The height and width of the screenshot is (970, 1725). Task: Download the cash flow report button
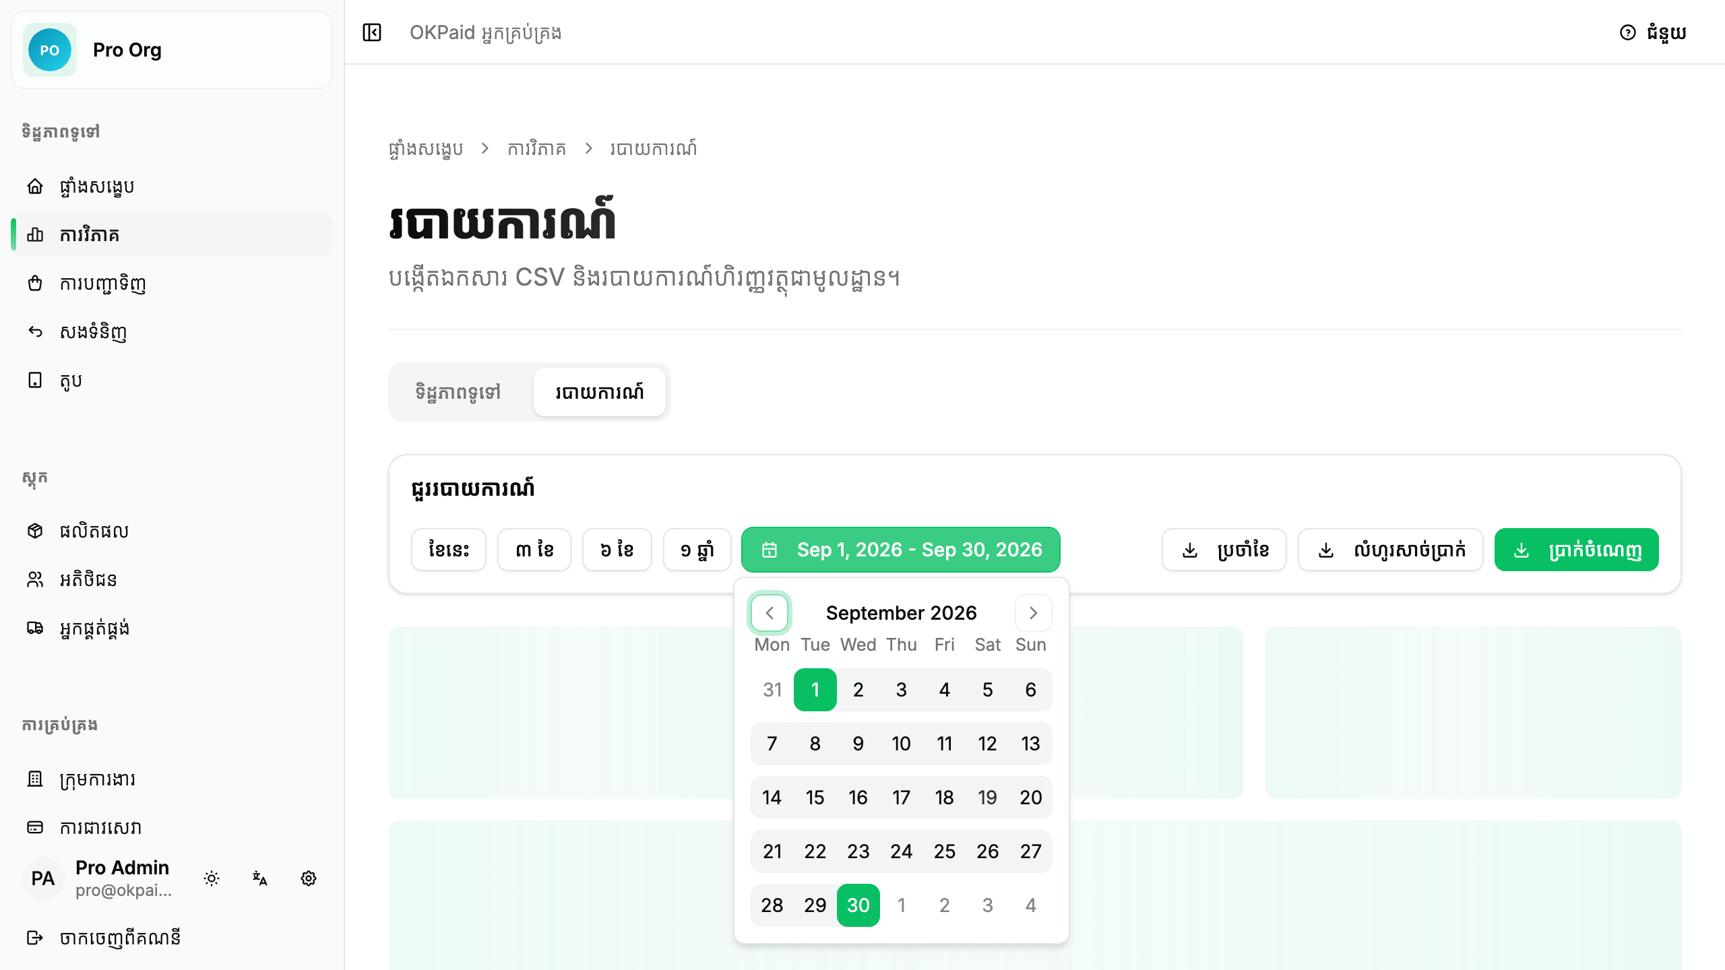click(x=1391, y=550)
